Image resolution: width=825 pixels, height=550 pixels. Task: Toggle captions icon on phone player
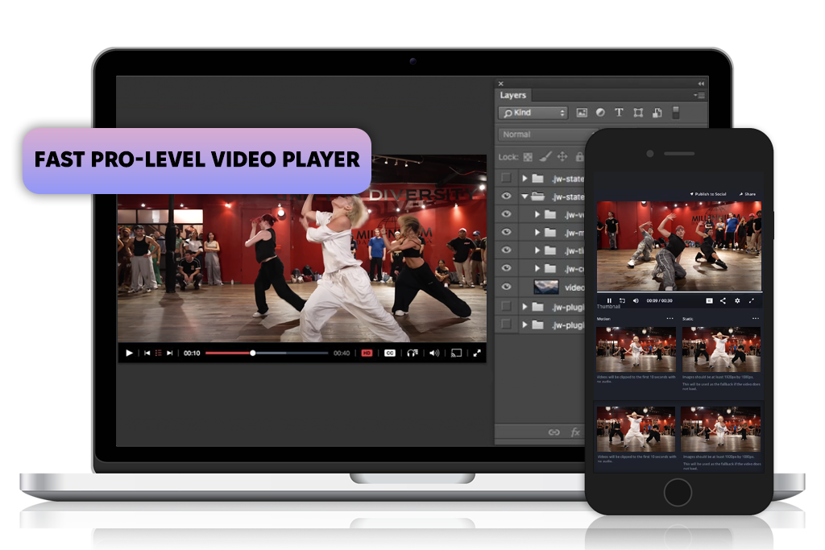pyautogui.click(x=709, y=300)
